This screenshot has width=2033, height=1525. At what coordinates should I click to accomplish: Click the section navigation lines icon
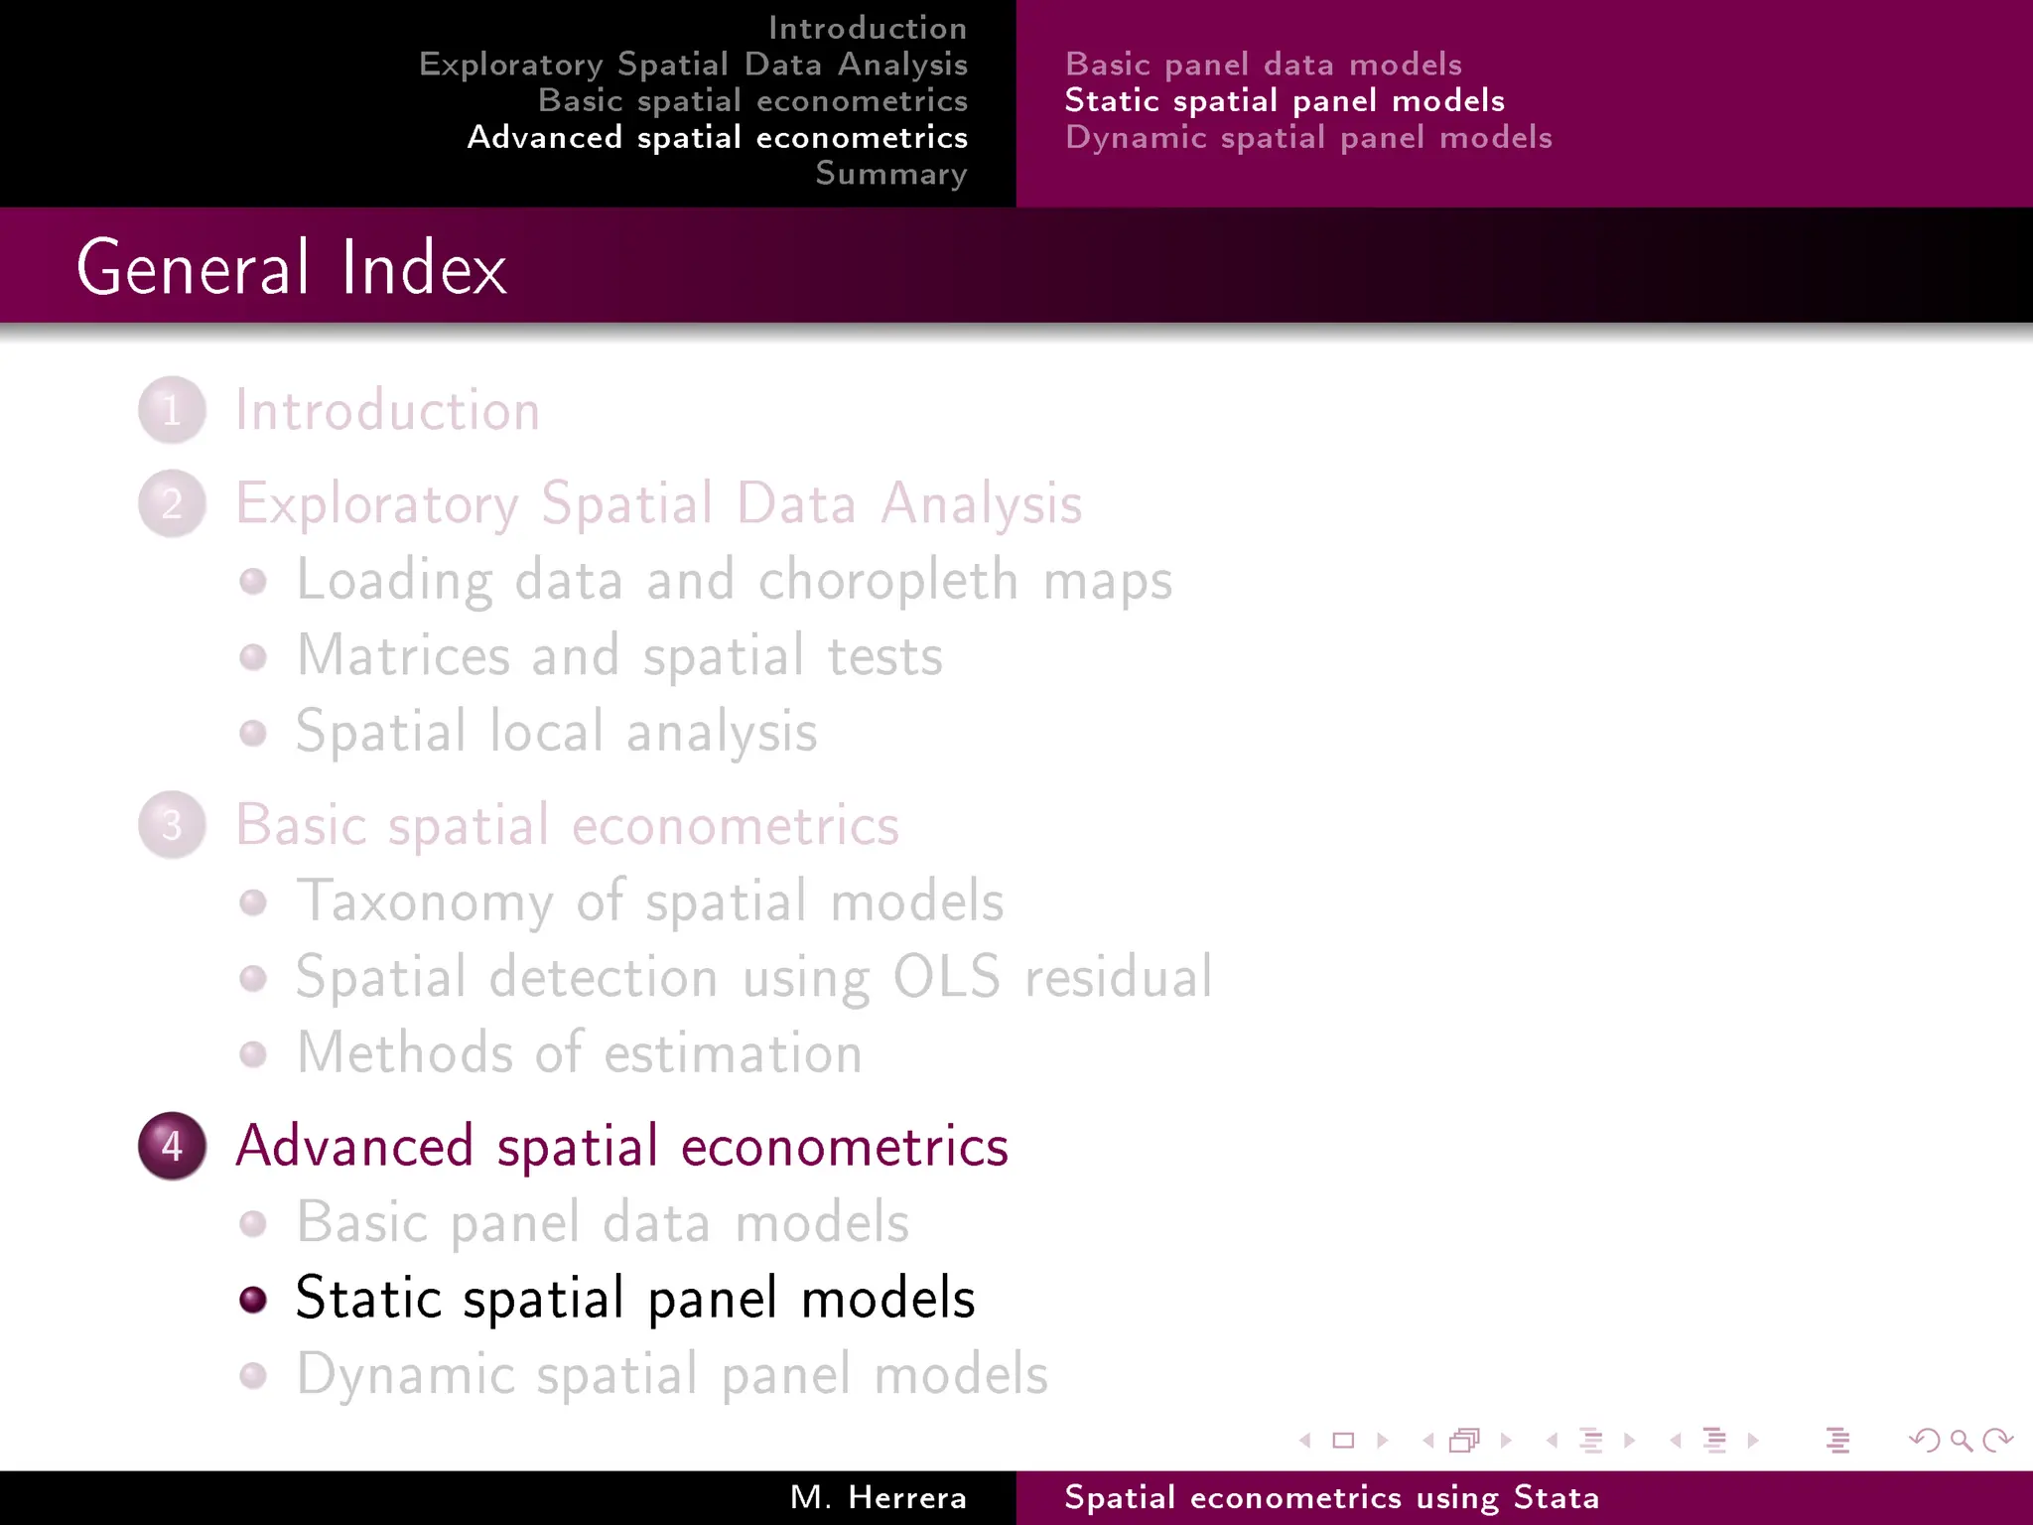tap(1714, 1441)
